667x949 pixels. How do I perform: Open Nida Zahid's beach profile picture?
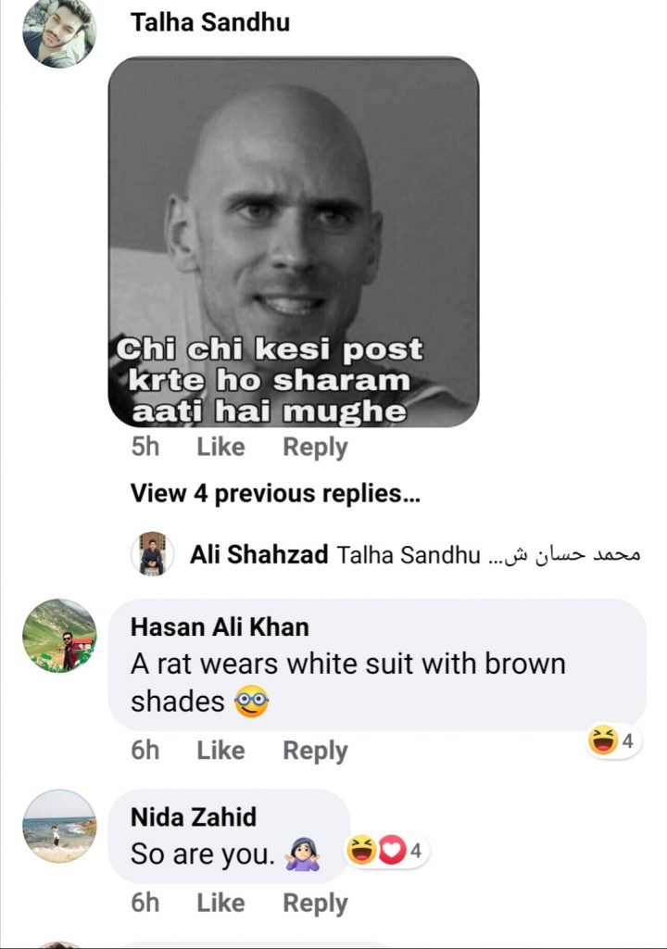click(59, 826)
